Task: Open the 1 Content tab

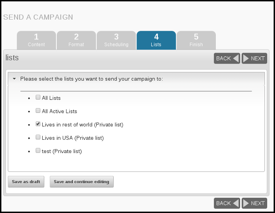Action: pyautogui.click(x=37, y=40)
